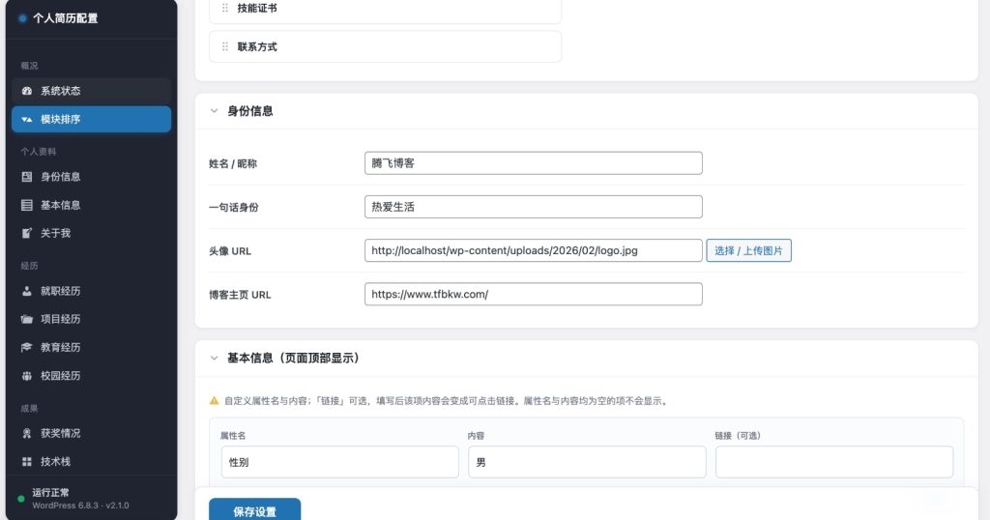The height and width of the screenshot is (520, 990).
Task: Collapse the 身份信息 section chevron
Action: 214,111
